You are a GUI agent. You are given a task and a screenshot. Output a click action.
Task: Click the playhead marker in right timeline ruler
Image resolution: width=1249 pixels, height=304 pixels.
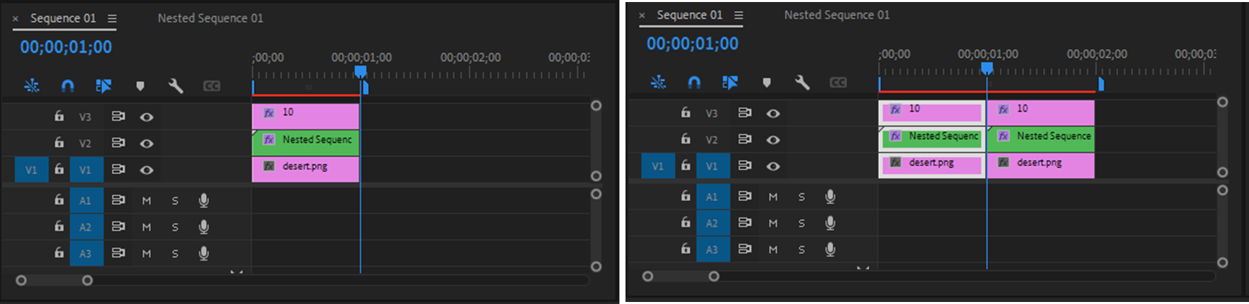[x=987, y=68]
